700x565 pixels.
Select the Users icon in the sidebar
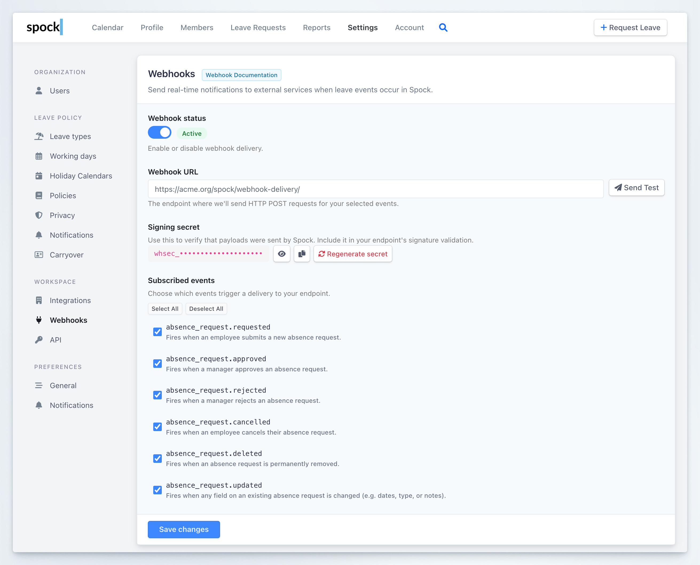click(x=39, y=91)
